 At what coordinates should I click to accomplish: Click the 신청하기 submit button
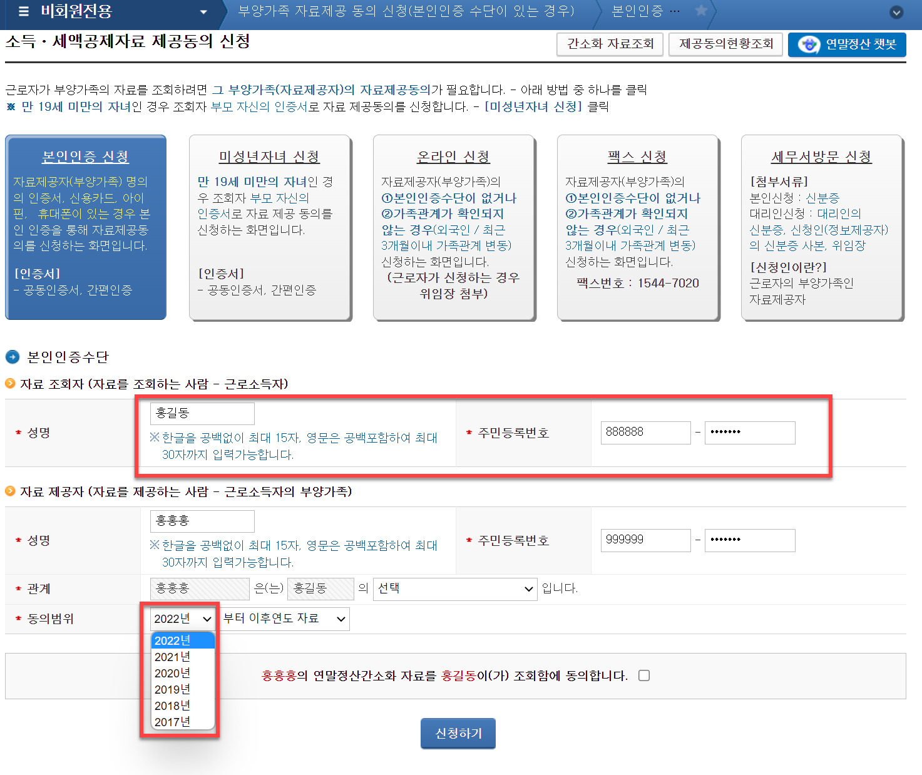[x=458, y=733]
